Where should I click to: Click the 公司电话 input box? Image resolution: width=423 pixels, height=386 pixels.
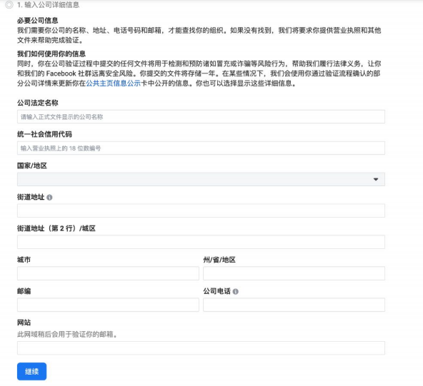[x=294, y=305]
